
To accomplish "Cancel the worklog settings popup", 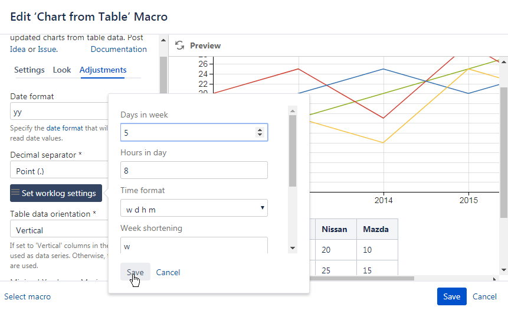I will pos(168,272).
